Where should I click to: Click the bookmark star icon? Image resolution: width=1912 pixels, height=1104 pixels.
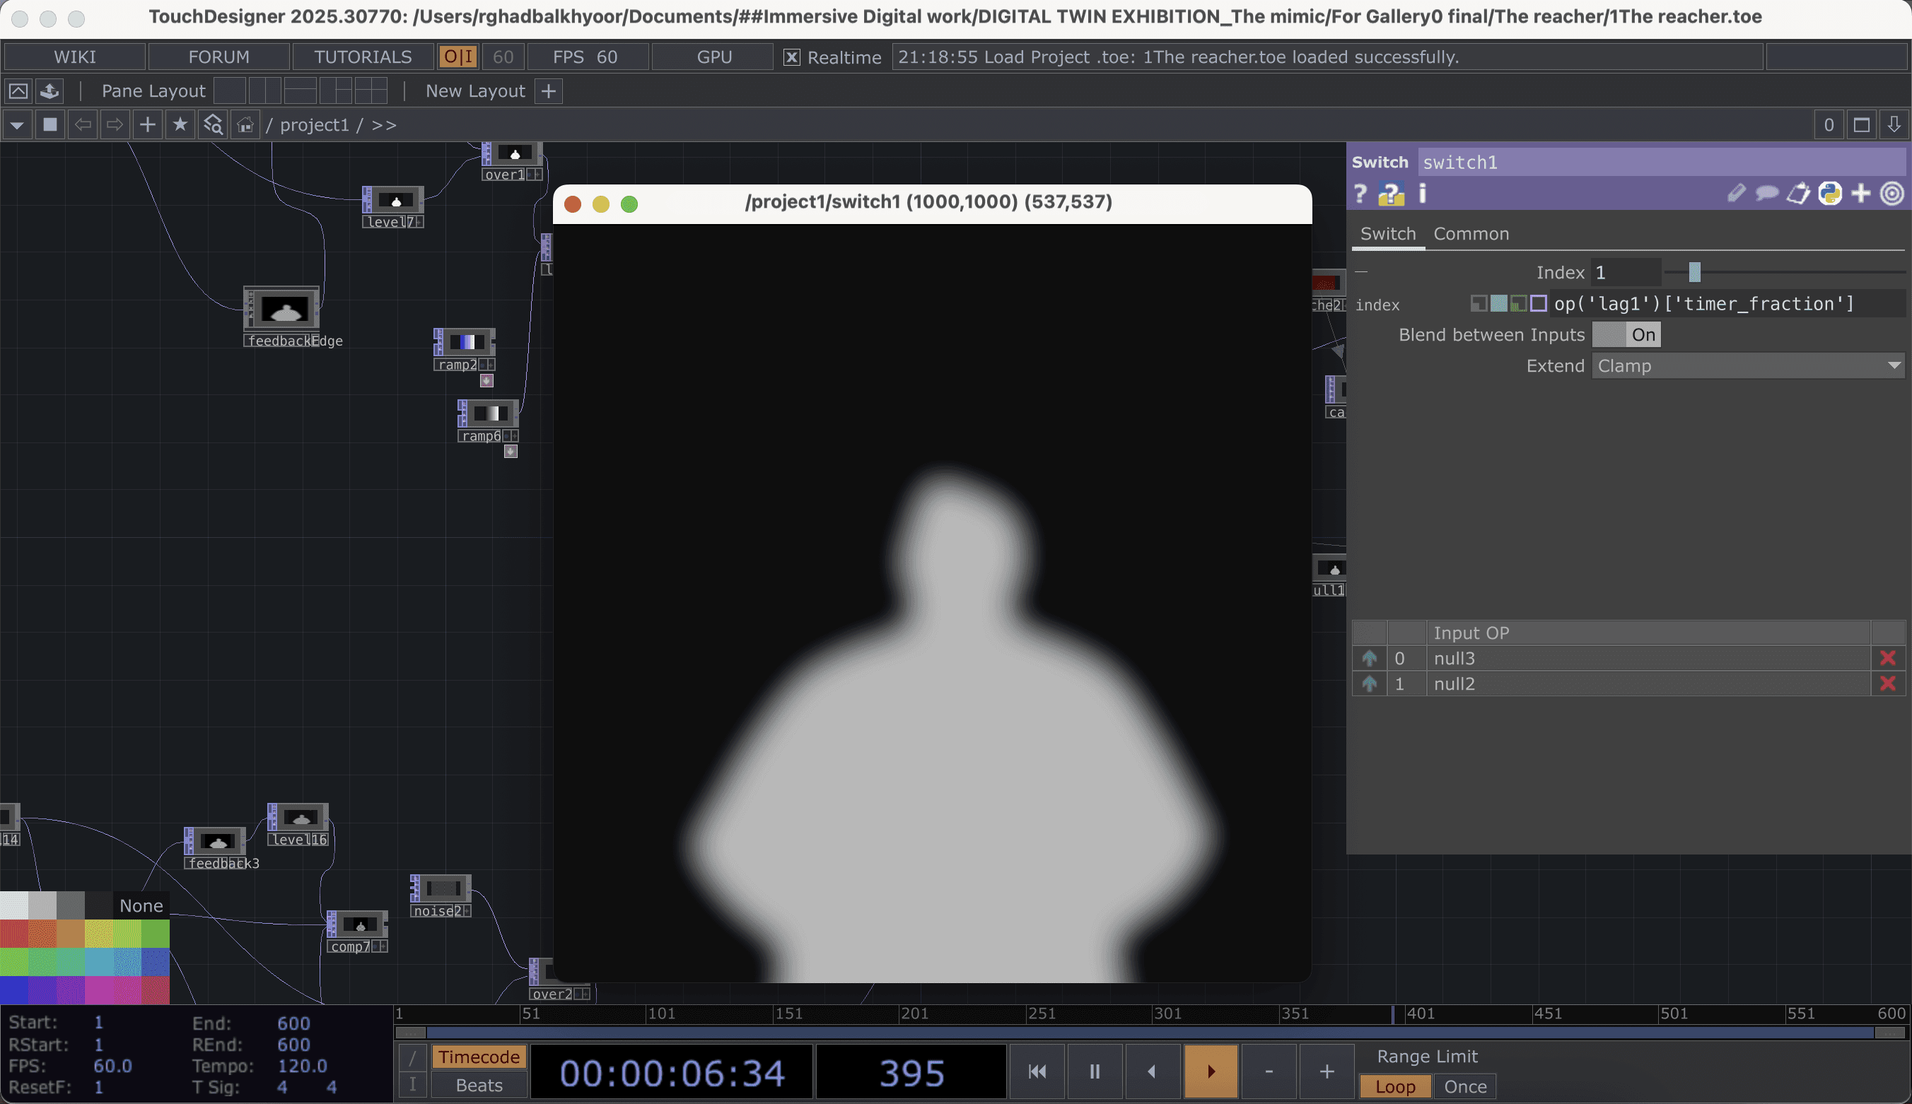coord(180,124)
